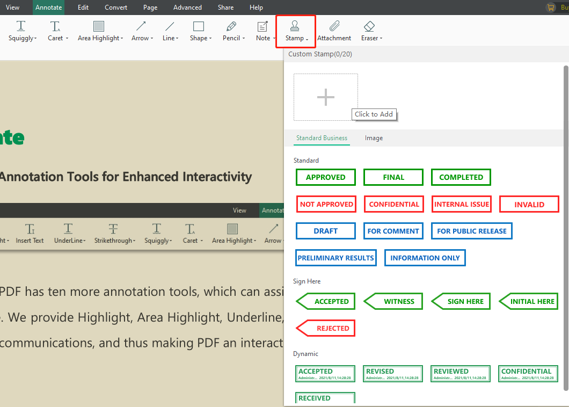
Task: Switch to the Image stamps tab
Action: coord(374,138)
